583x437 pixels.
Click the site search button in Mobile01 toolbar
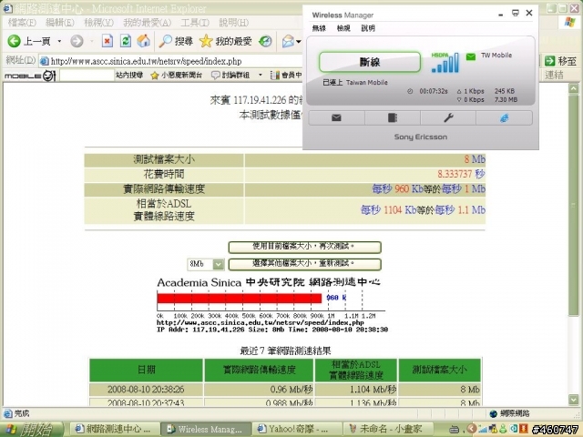click(x=129, y=75)
